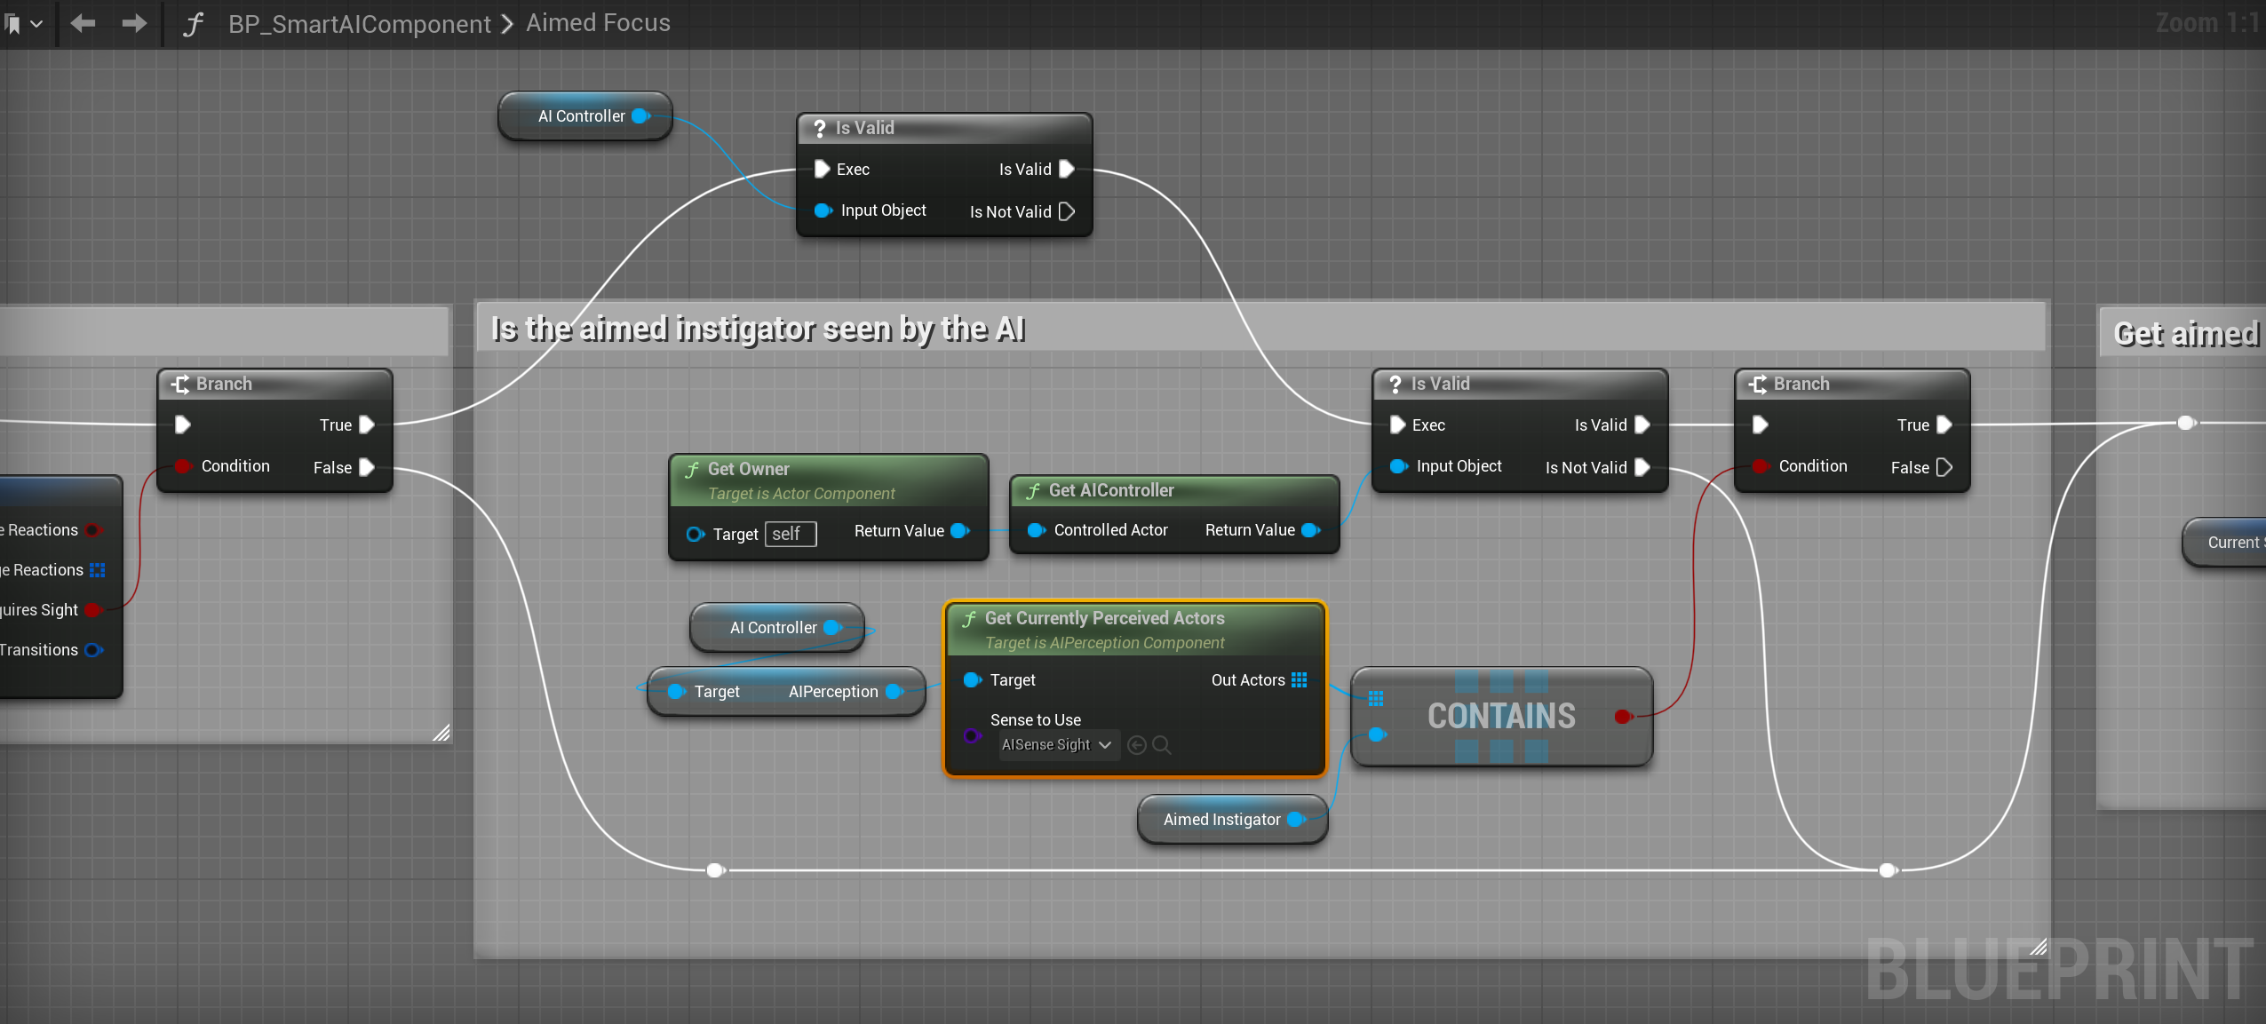Click the 'Is the aimed instigator seen' comment header
This screenshot has height=1024, width=2266.
pos(758,328)
